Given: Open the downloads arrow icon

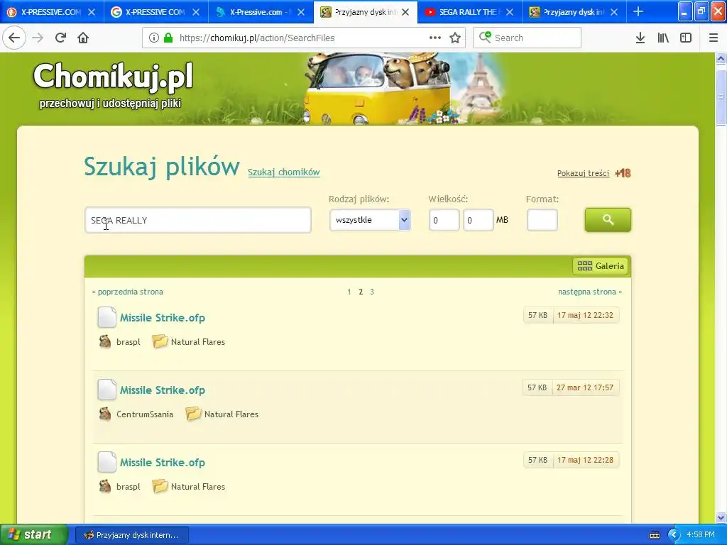Looking at the screenshot, I should [640, 38].
